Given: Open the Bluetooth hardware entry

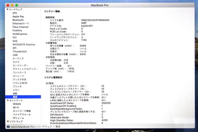Looking at the screenshot, I should 18,20.
